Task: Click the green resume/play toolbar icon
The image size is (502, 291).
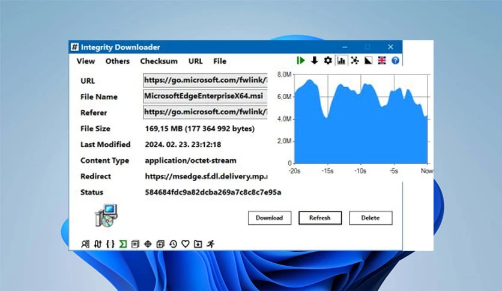Action: (301, 60)
